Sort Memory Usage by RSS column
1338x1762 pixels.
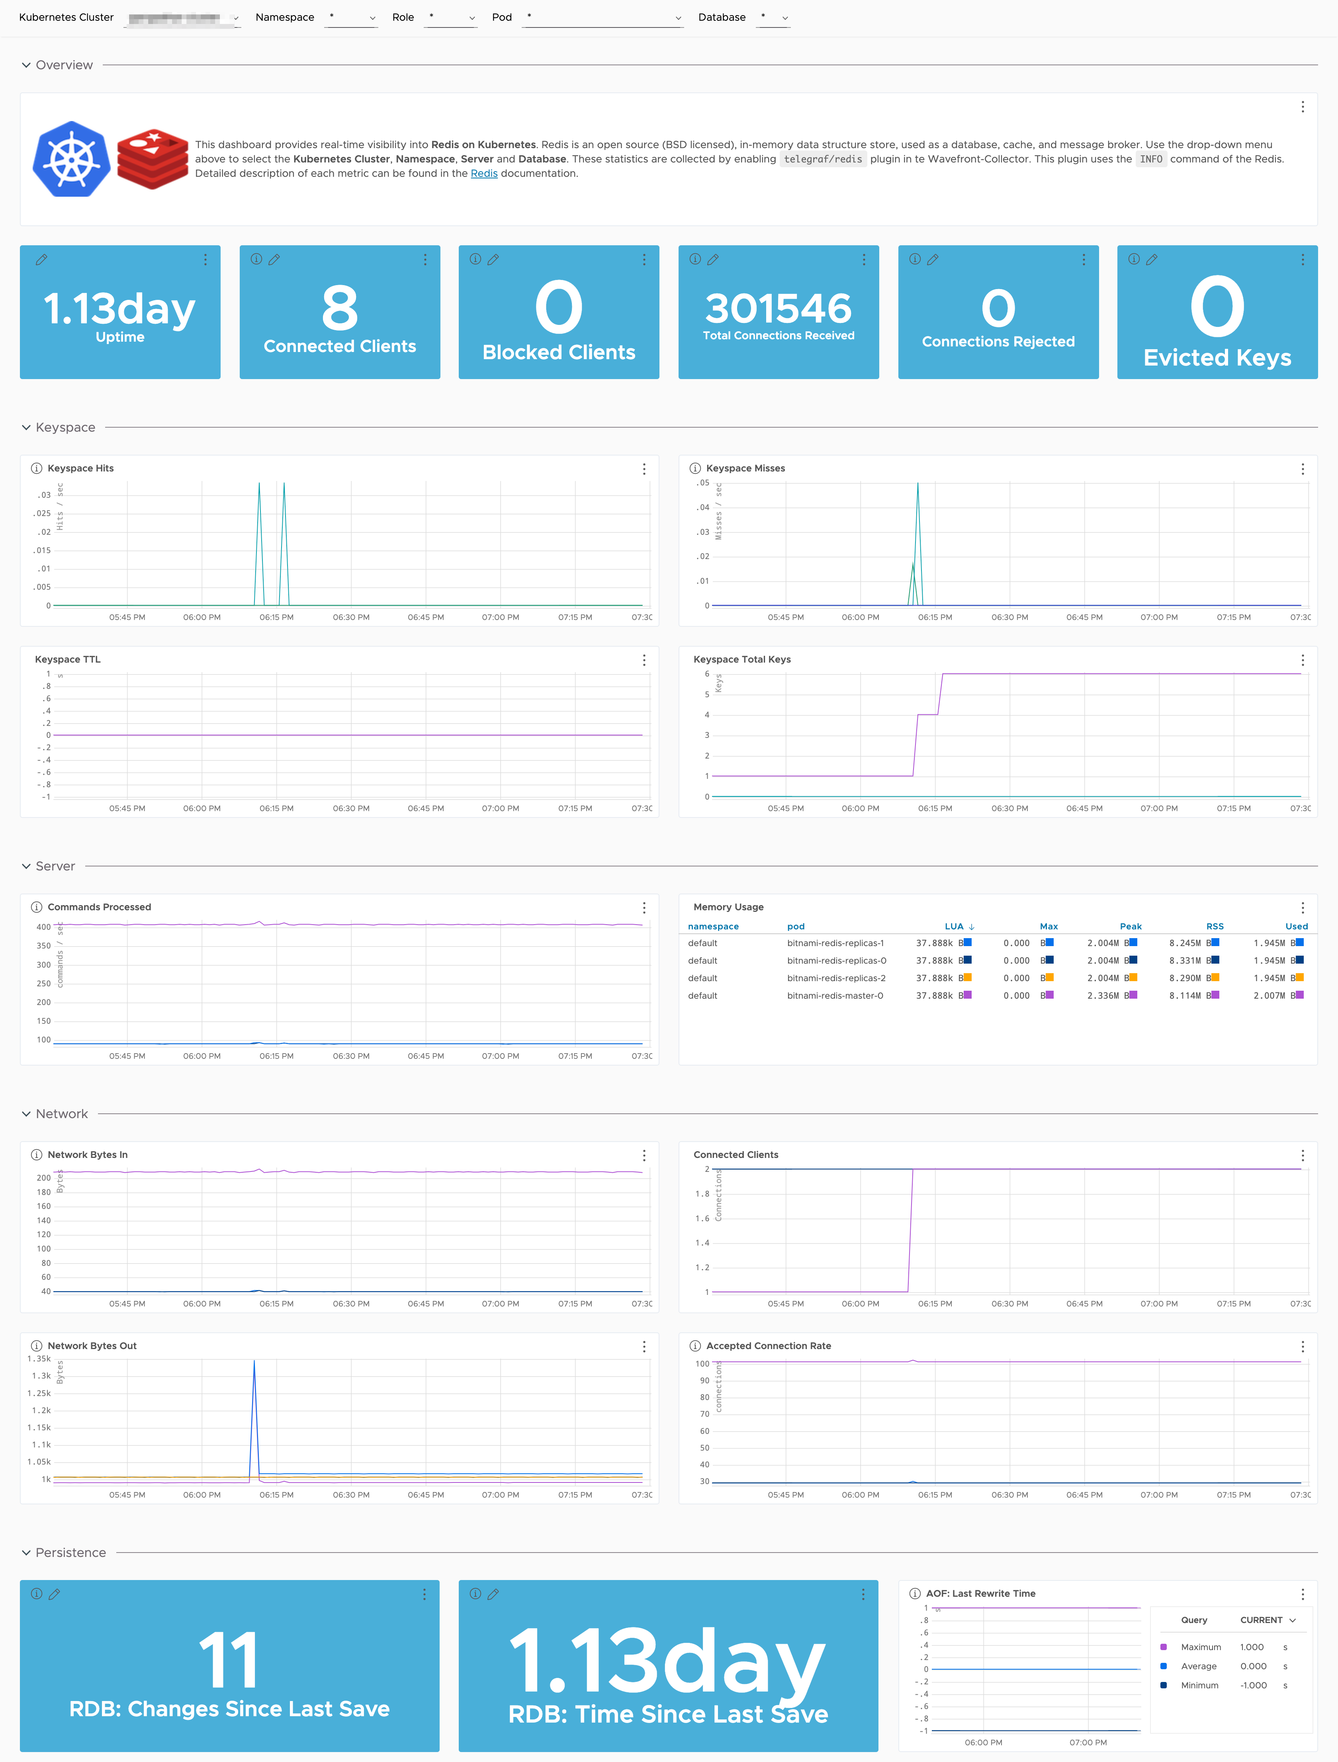pyautogui.click(x=1215, y=927)
